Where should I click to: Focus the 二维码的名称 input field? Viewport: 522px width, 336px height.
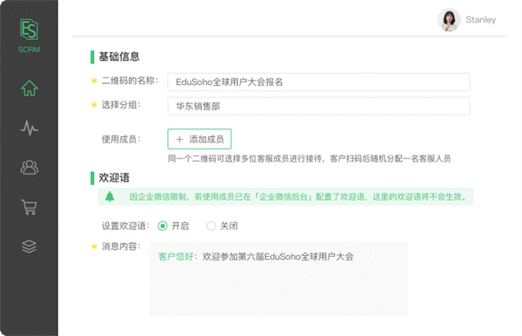318,82
